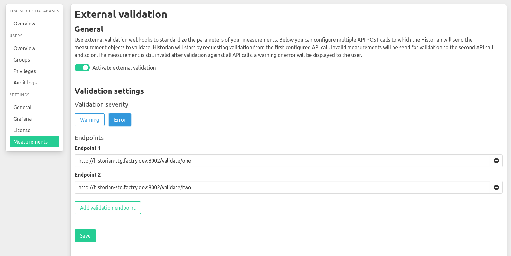Viewport: 511px width, 256px height.
Task: Click the external validation description paragraph
Action: coord(284,47)
